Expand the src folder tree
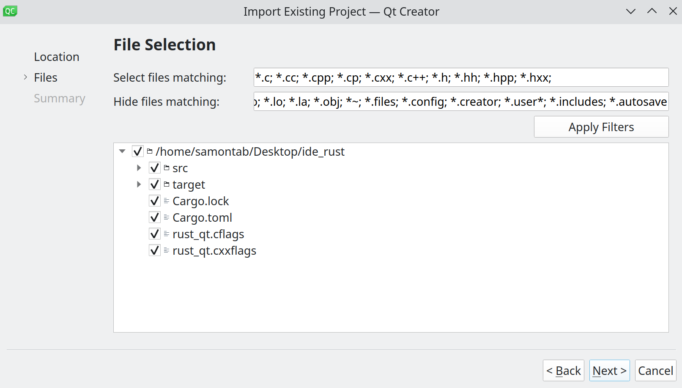 tap(139, 168)
